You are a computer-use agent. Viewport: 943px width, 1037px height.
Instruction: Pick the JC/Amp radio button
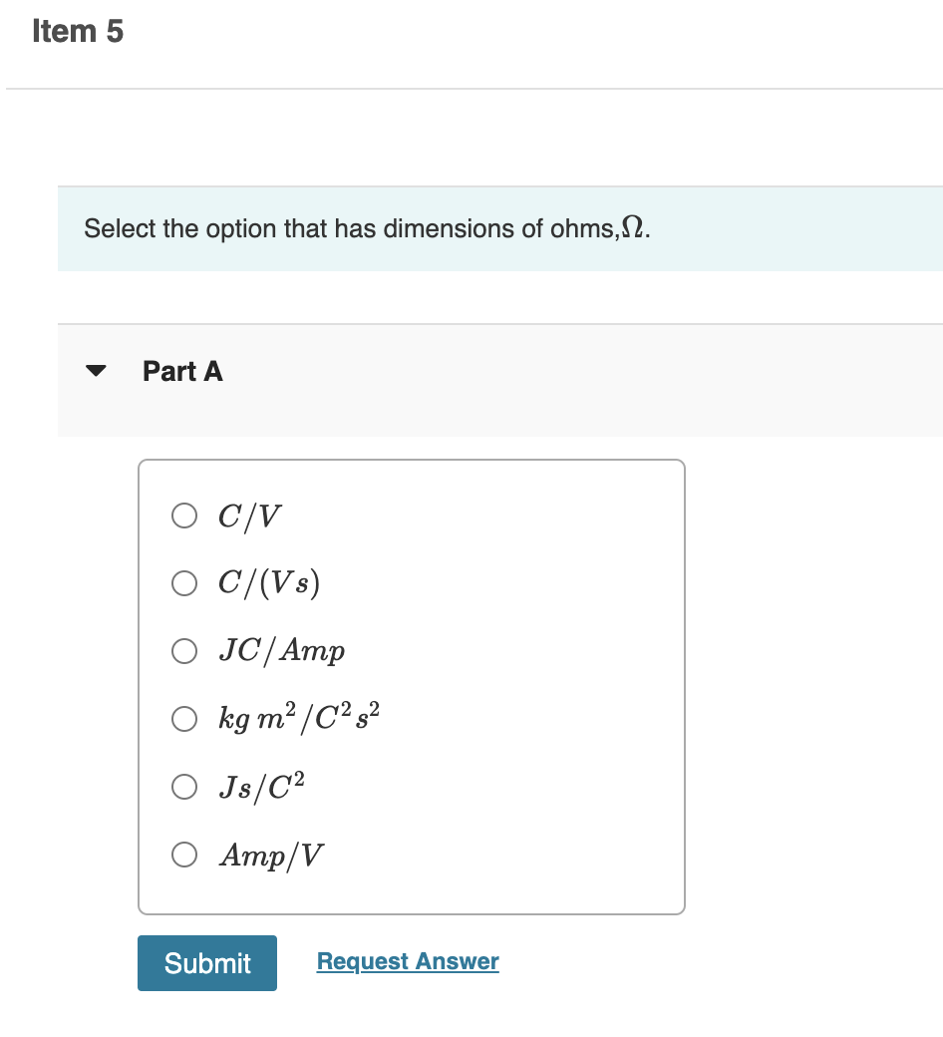tap(183, 651)
